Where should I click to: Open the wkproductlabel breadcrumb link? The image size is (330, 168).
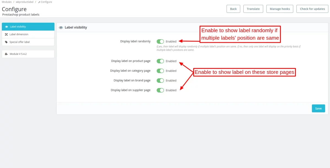coord(24,2)
